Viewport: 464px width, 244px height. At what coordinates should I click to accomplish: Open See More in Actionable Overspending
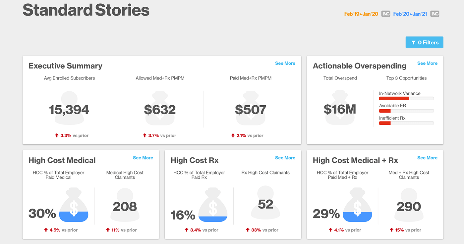(427, 63)
